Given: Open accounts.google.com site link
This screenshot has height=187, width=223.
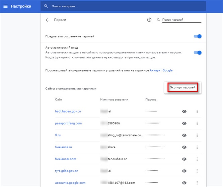Looking at the screenshot, I should (70, 183).
